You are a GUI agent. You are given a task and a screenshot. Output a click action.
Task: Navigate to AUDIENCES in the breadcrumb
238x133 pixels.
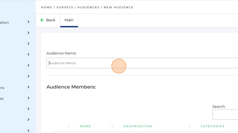(88, 7)
